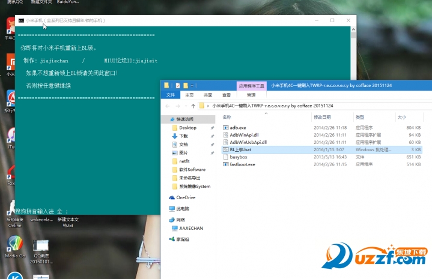The height and width of the screenshot is (279, 432).
Task: Go up one folder level
Action: (x=193, y=106)
